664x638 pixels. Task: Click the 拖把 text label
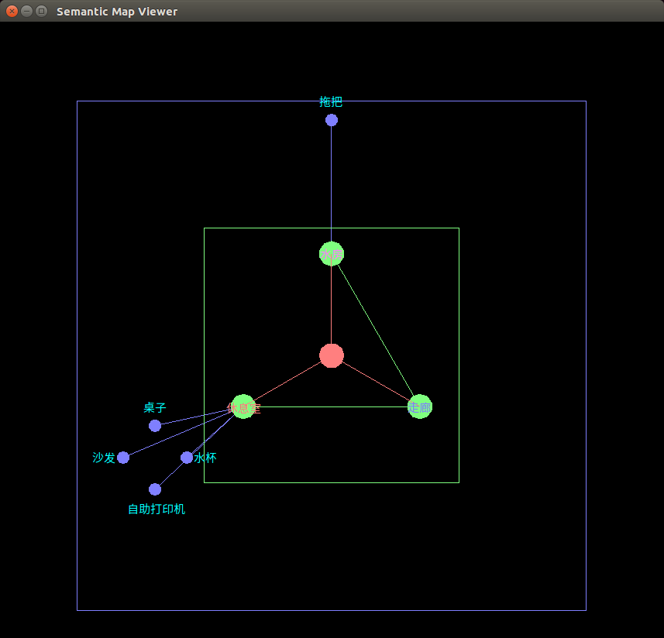click(331, 101)
